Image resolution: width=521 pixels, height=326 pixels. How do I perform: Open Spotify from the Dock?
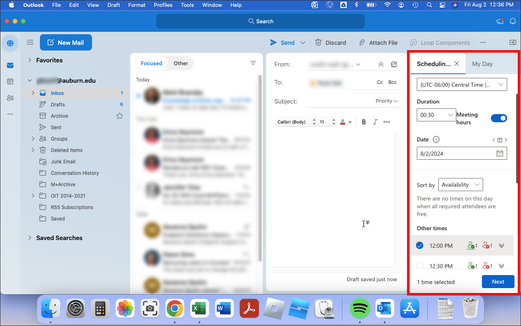point(360,308)
